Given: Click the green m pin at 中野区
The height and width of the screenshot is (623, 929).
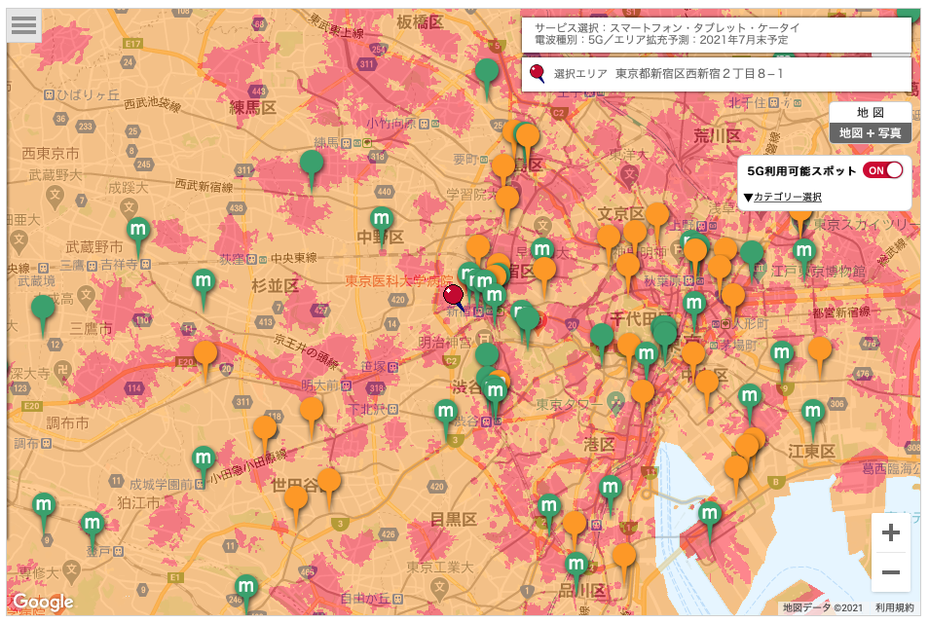Looking at the screenshot, I should tap(382, 222).
